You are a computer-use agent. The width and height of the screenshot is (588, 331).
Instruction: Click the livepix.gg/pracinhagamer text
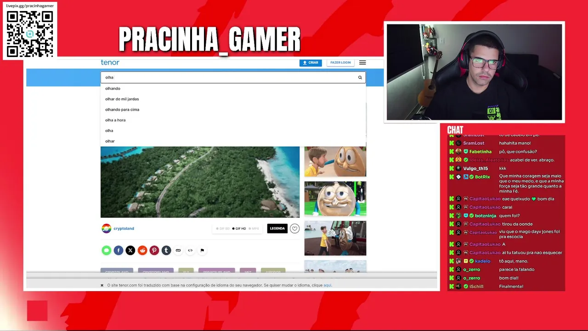coord(30,6)
